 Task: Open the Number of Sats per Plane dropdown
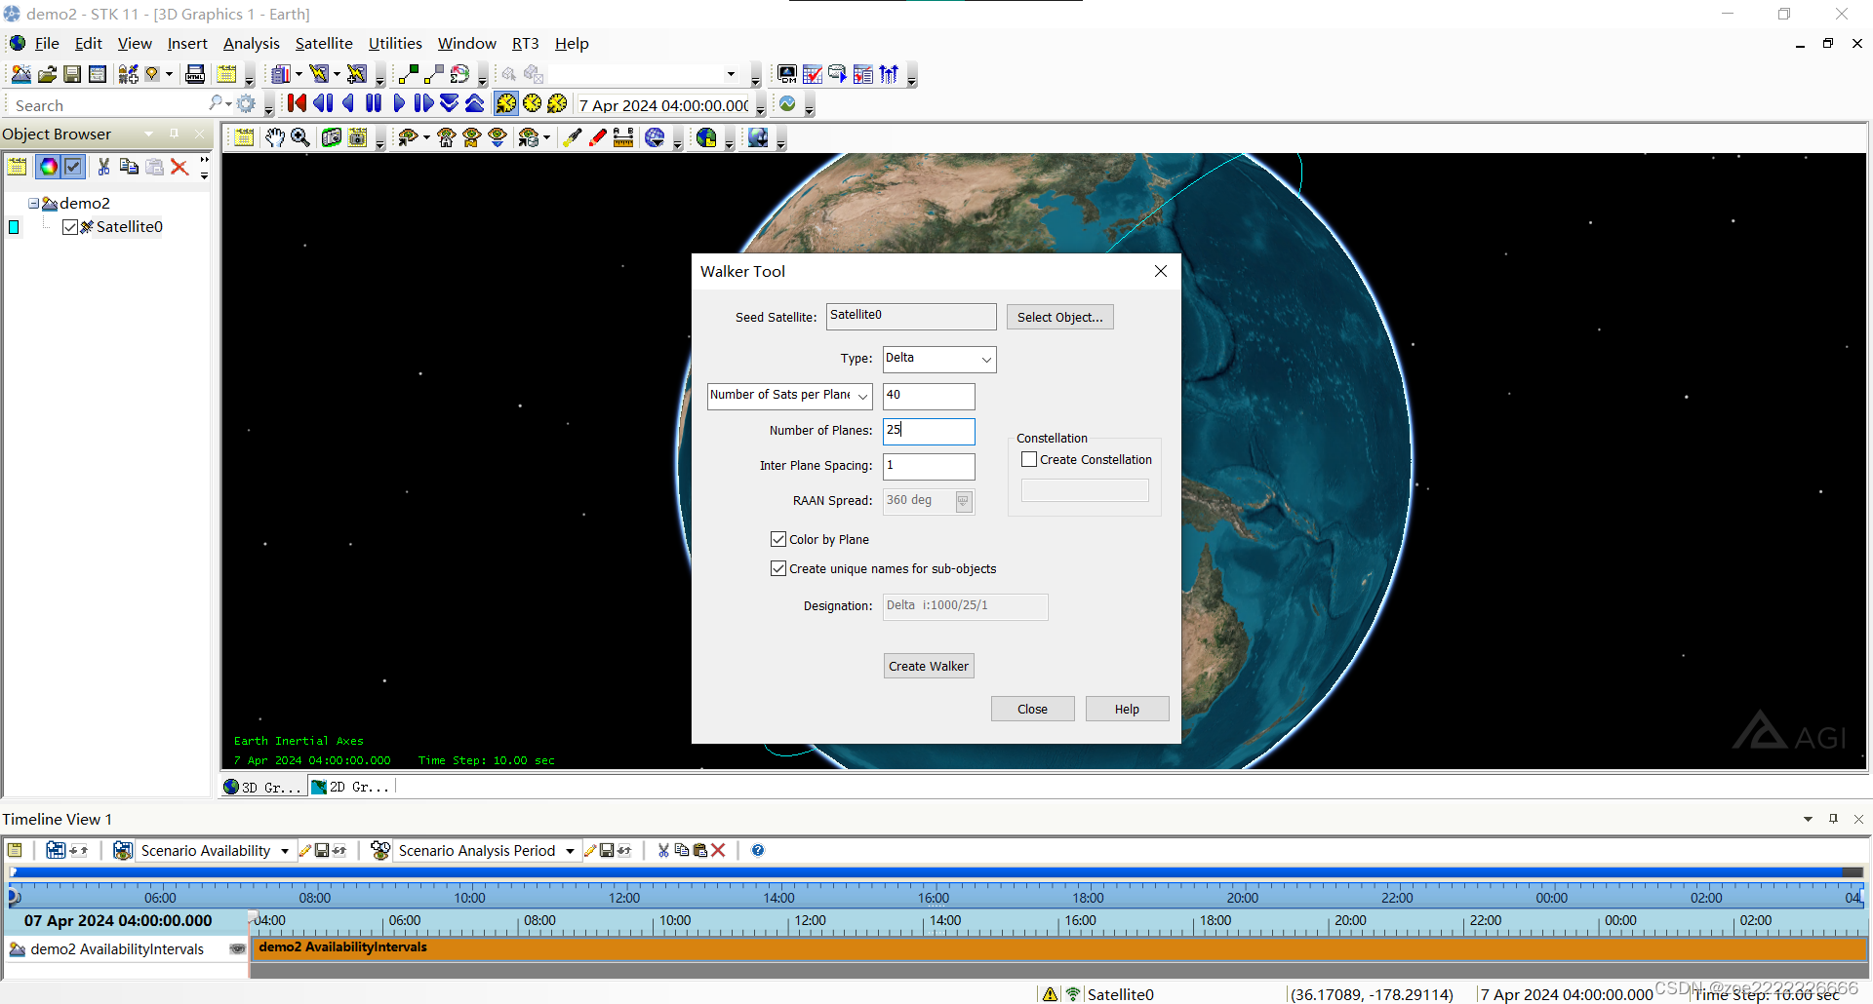click(789, 395)
